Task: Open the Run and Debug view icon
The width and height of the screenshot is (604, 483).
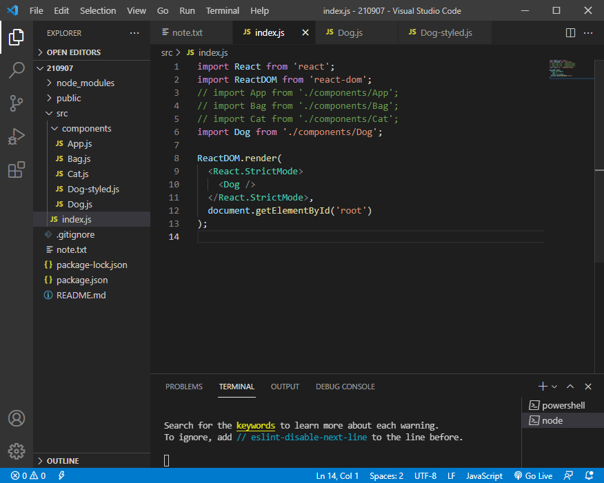Action: [16, 136]
